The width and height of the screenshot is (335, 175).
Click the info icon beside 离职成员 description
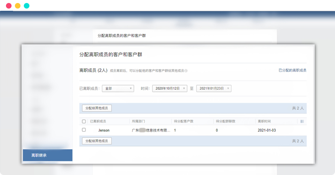tap(186, 70)
